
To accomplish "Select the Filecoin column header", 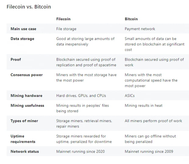I will coord(63,19).
